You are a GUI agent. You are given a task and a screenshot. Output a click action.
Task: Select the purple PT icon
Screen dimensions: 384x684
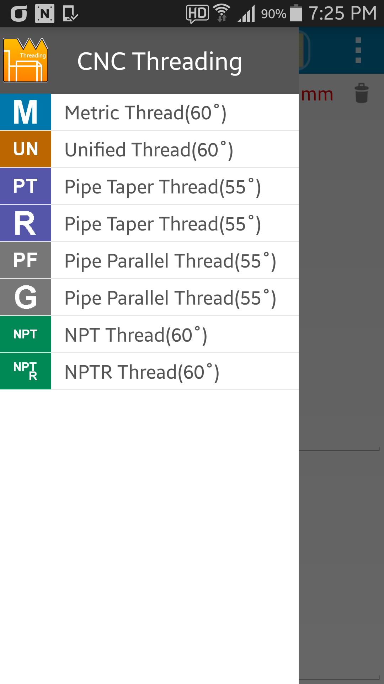coord(26,186)
